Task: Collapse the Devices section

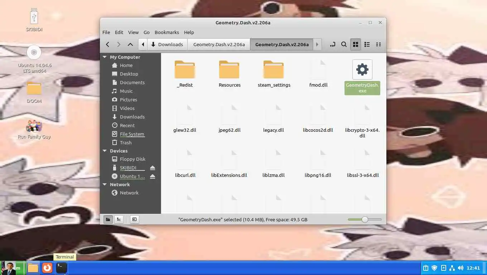Action: (105, 151)
